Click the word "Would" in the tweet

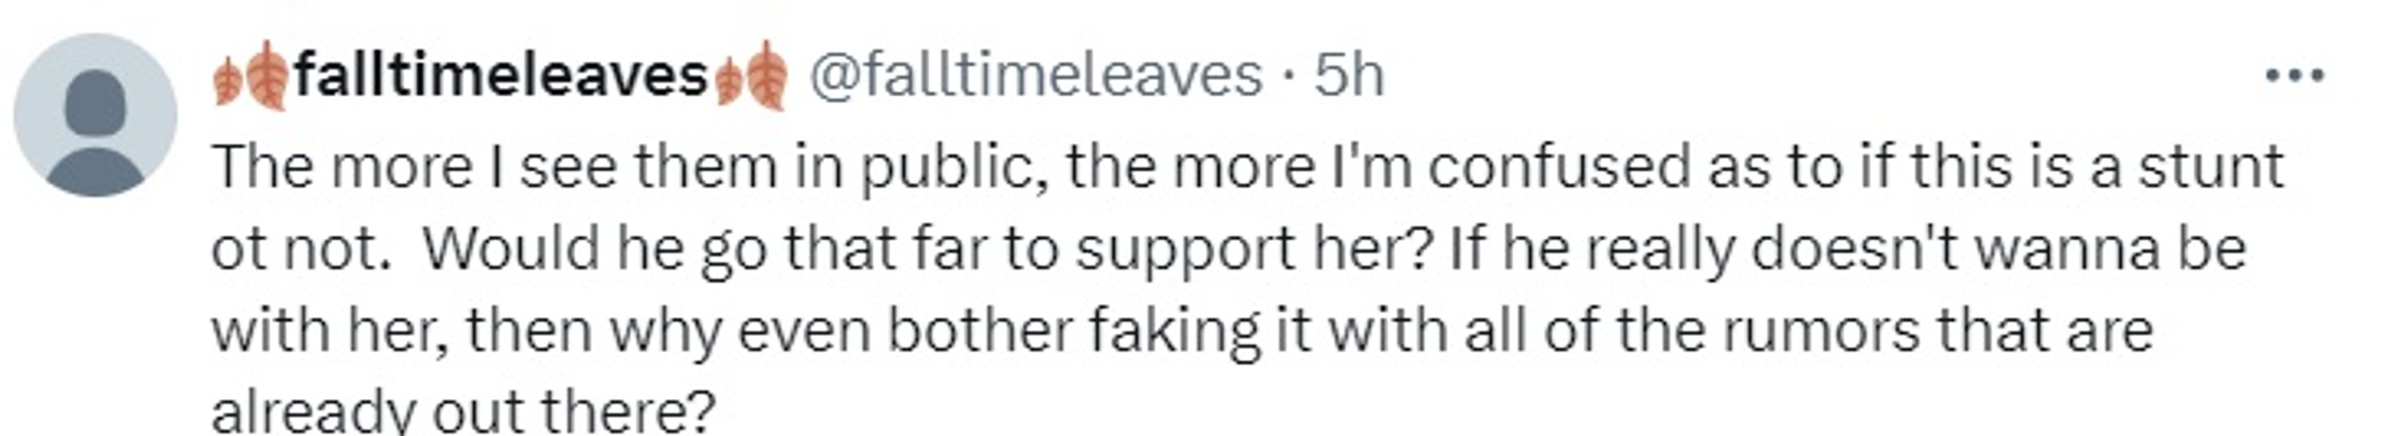[x=510, y=249]
